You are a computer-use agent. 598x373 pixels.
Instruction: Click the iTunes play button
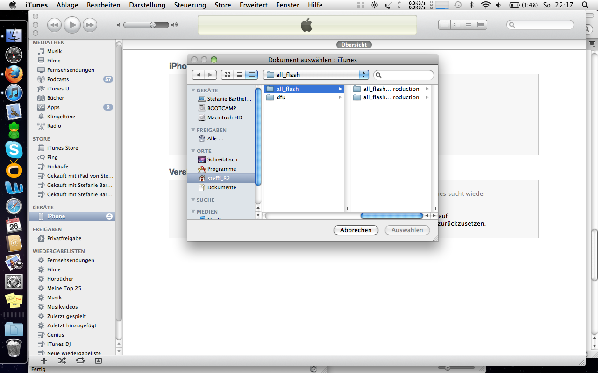(x=72, y=25)
